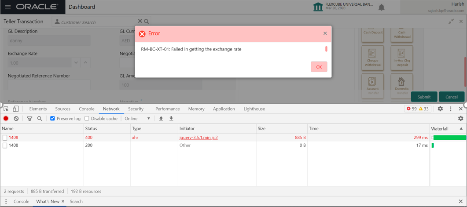Close the Error dialog with X
This screenshot has height=207, width=467.
pyautogui.click(x=325, y=33)
